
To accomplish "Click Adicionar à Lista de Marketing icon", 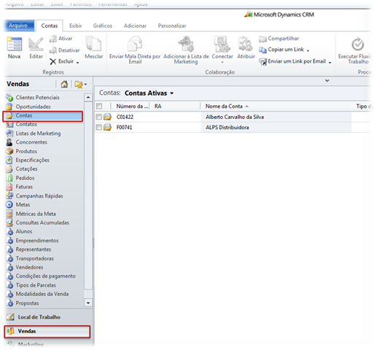I will [x=186, y=44].
